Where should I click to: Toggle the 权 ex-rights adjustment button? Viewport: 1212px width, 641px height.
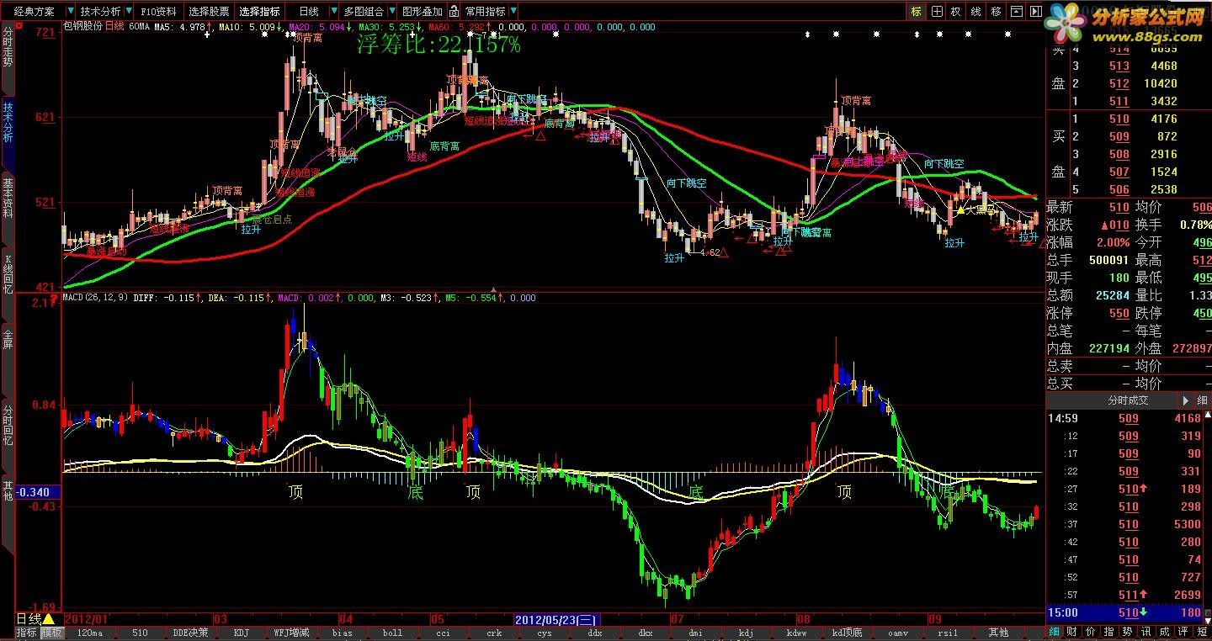[956, 12]
